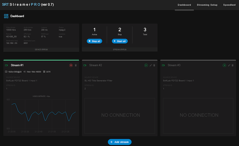Image resolution: width=239 pixels, height=146 pixels.
Task: Click Stream #3 source SoftLab FD722 Board 1 Input 1
Action: (178, 81)
